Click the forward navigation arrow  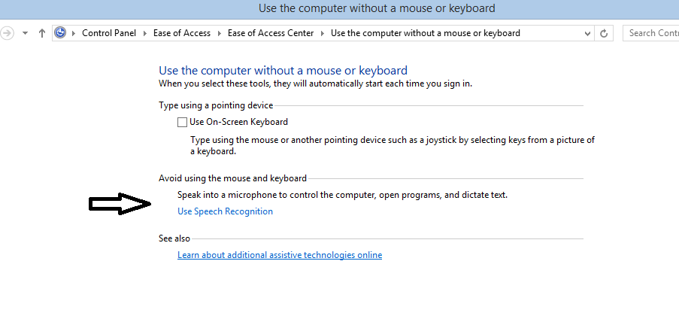click(8, 33)
